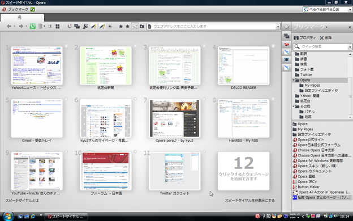Click the small round arrow toolbar icon

110,27
